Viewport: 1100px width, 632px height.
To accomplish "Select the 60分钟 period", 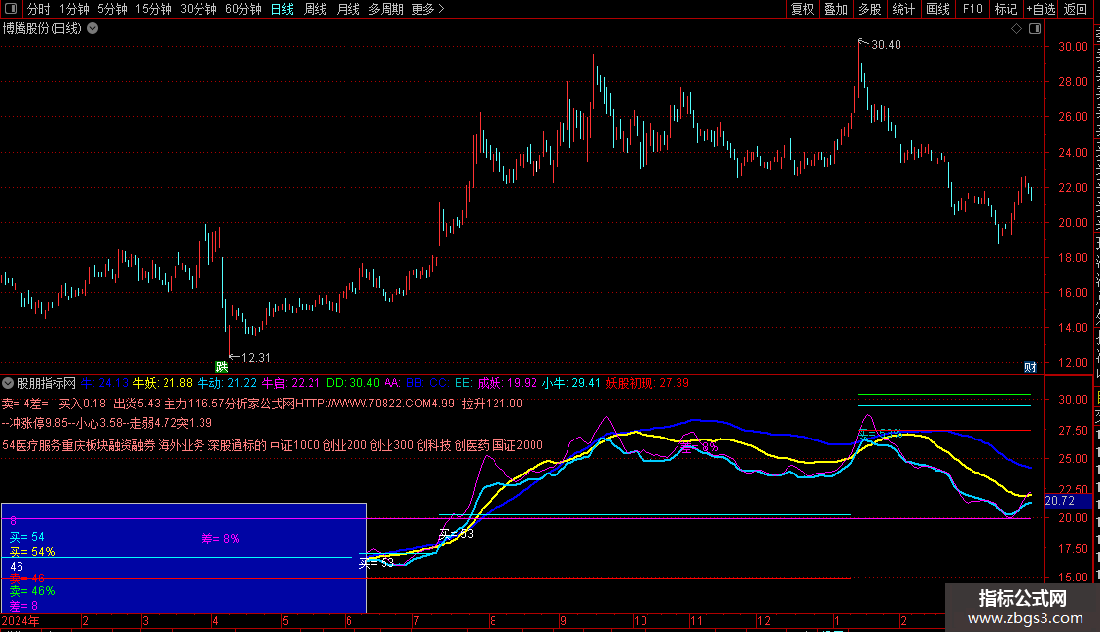I will [243, 9].
